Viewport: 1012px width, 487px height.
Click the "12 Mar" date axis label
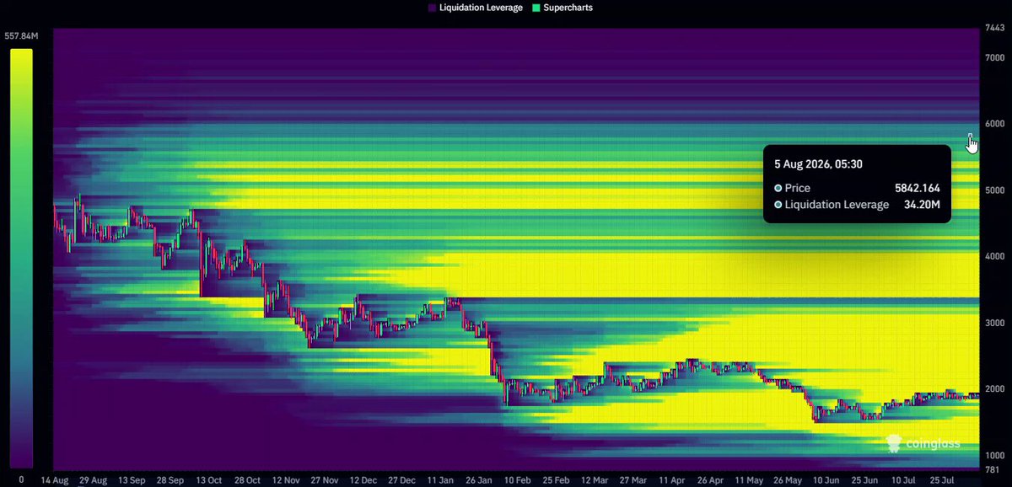pos(596,479)
